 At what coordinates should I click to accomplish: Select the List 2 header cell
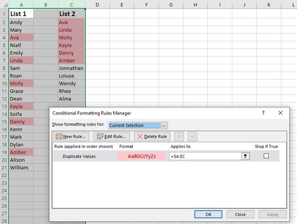pyautogui.click(x=72, y=14)
